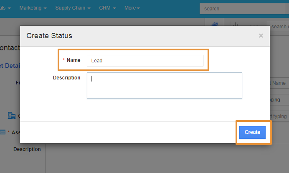Click the top search box
The height and width of the screenshot is (173, 289).
(x=242, y=8)
